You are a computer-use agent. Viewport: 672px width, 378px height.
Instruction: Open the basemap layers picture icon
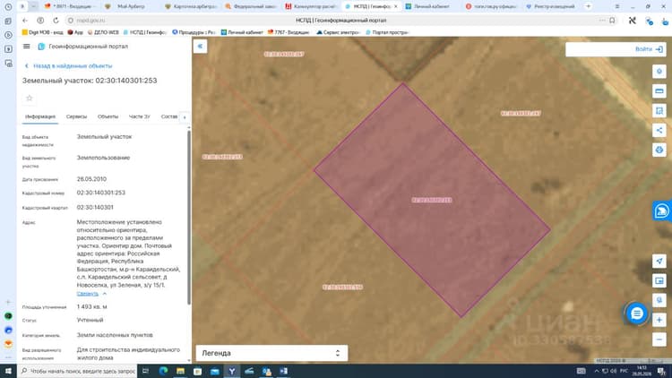pos(659,280)
